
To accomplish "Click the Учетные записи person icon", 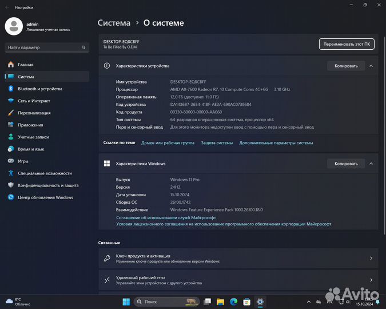I will (11, 137).
